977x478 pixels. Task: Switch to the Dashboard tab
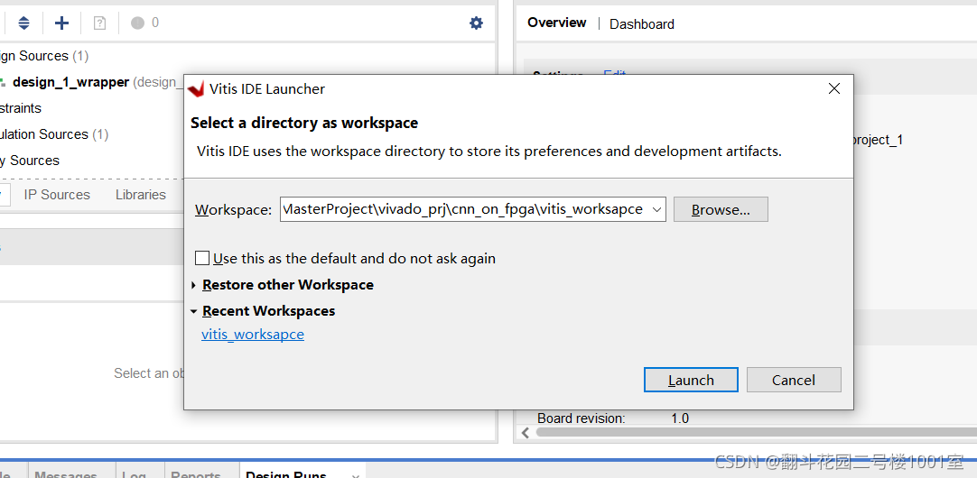pos(642,24)
